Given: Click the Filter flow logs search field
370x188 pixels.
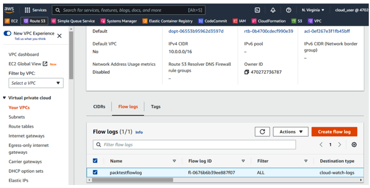Looking at the screenshot, I should tap(194, 144).
